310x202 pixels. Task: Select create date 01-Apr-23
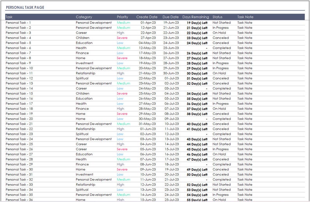tap(148, 23)
